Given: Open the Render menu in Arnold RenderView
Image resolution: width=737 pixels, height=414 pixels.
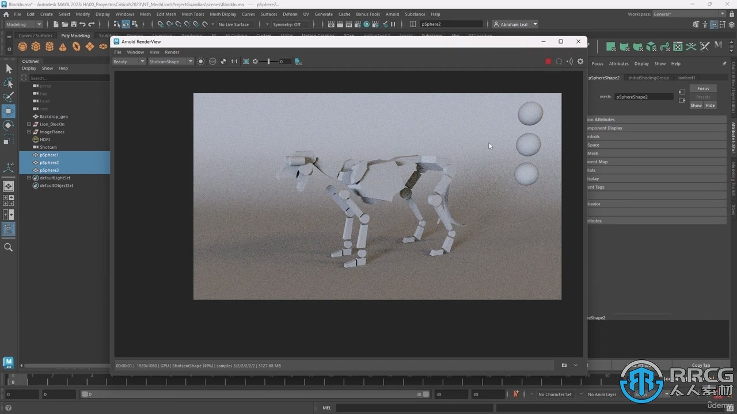Looking at the screenshot, I should point(172,52).
